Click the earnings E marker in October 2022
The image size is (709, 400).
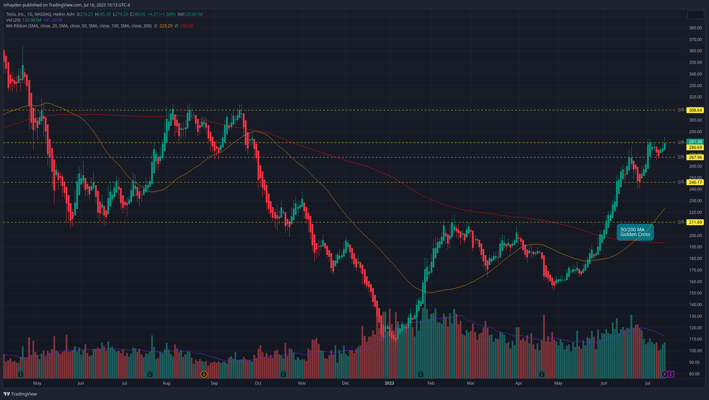[x=283, y=374]
